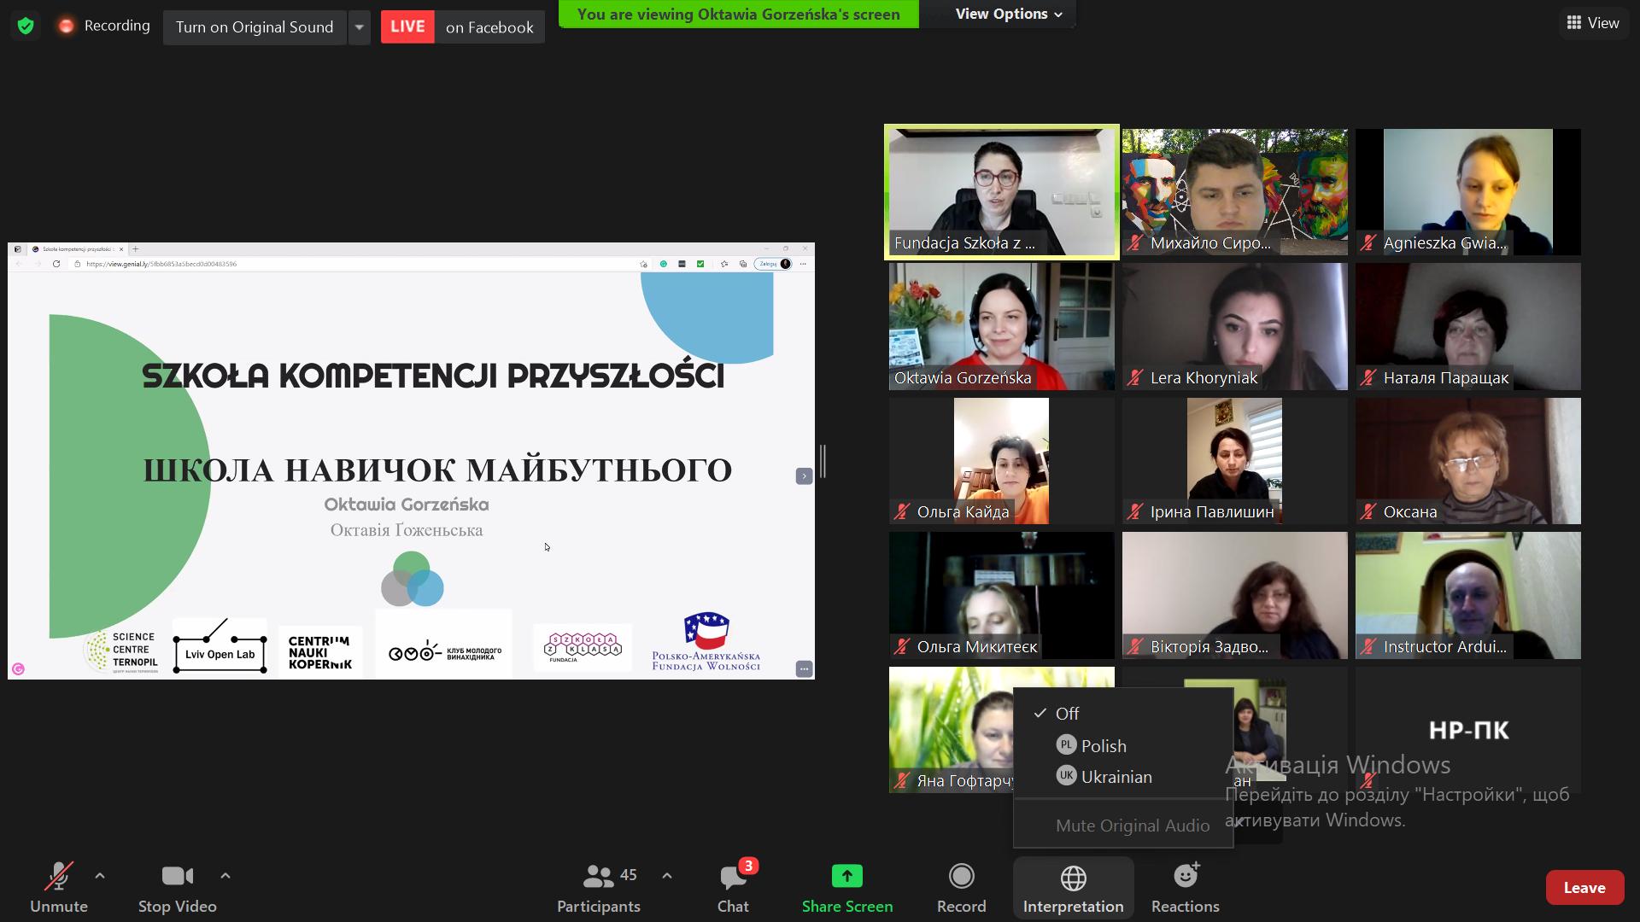Expand audio options arrow beside Unmute
This screenshot has width=1640, height=922.
(100, 876)
